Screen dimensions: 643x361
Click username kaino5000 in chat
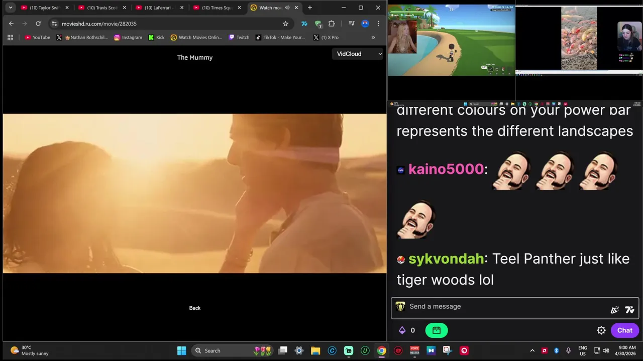446,169
